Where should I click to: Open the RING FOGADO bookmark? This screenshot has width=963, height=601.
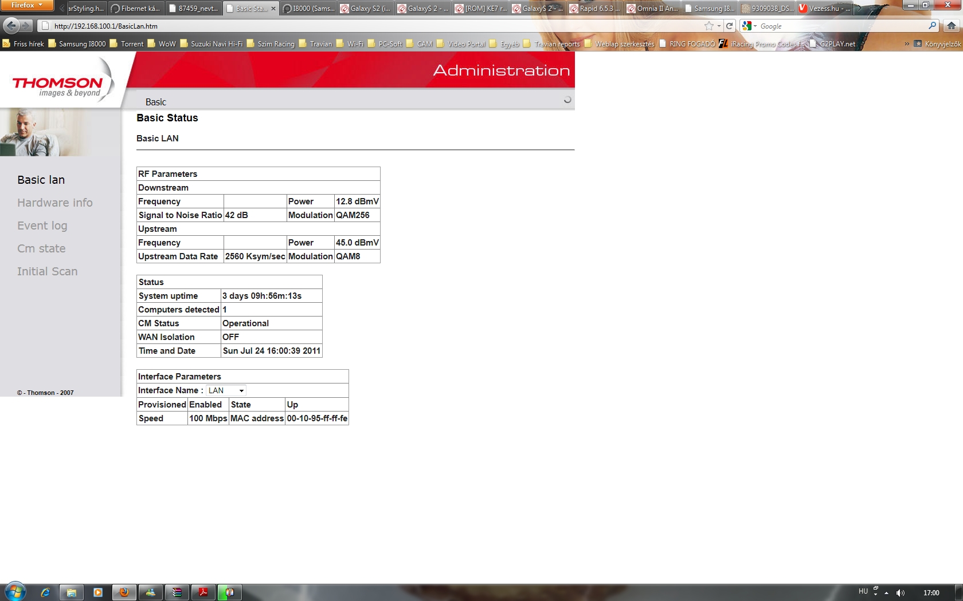687,44
